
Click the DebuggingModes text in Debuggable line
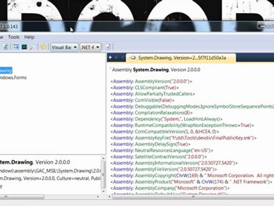pyautogui.click(x=181, y=106)
